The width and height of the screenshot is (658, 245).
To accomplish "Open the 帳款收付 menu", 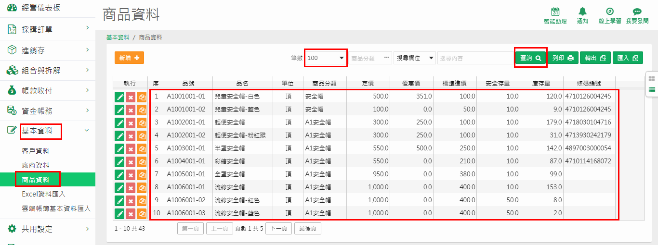I will coord(37,90).
